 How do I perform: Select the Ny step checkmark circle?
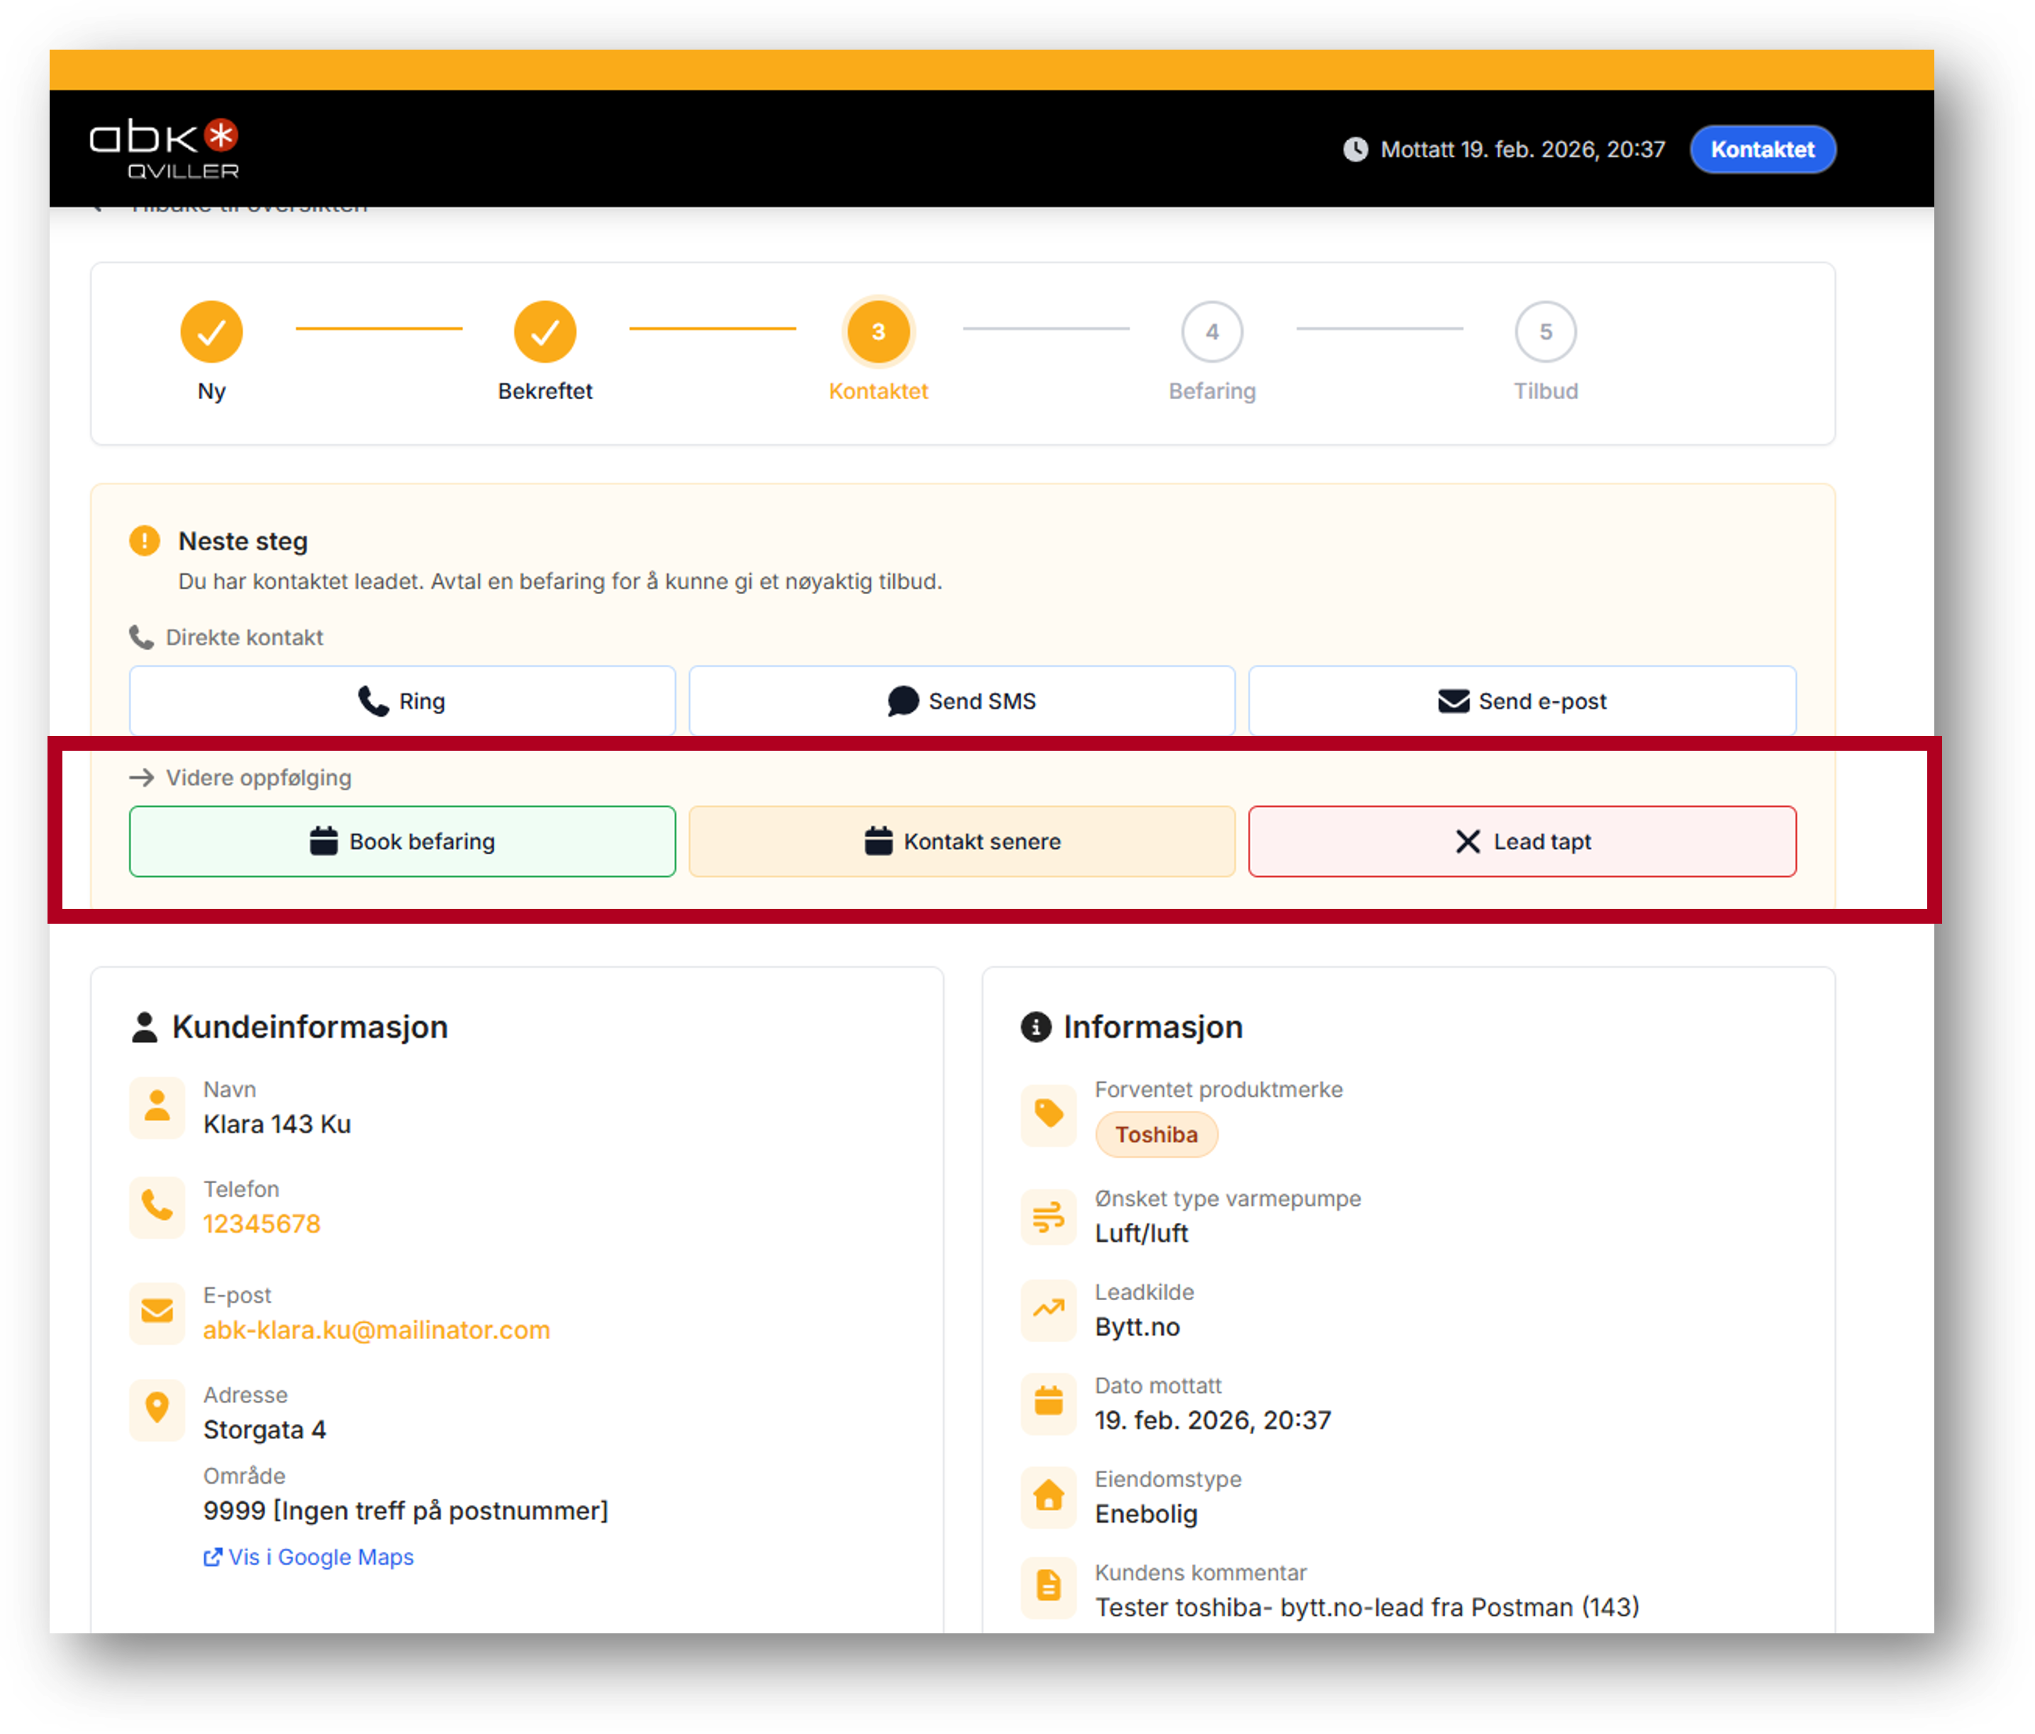pyautogui.click(x=211, y=332)
